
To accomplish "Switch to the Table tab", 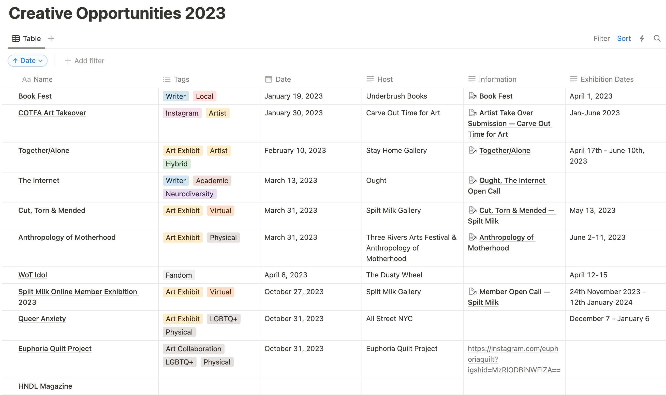I will pyautogui.click(x=26, y=39).
